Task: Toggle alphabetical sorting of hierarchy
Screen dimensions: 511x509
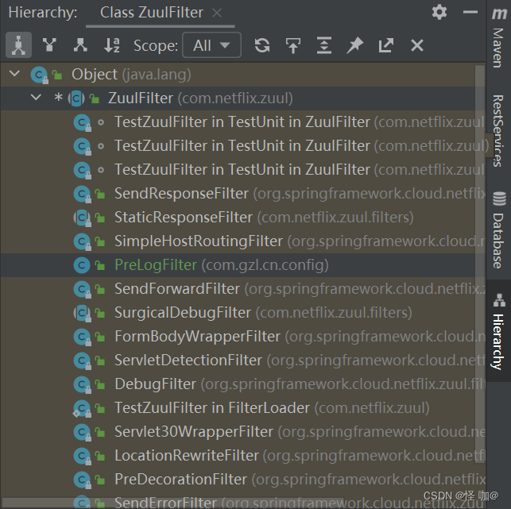Action: click(x=111, y=45)
